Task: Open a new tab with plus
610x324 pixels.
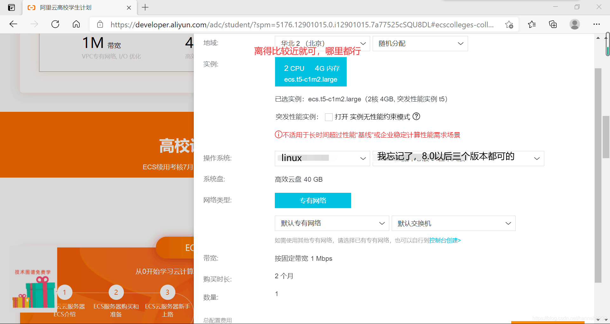Action: click(145, 7)
